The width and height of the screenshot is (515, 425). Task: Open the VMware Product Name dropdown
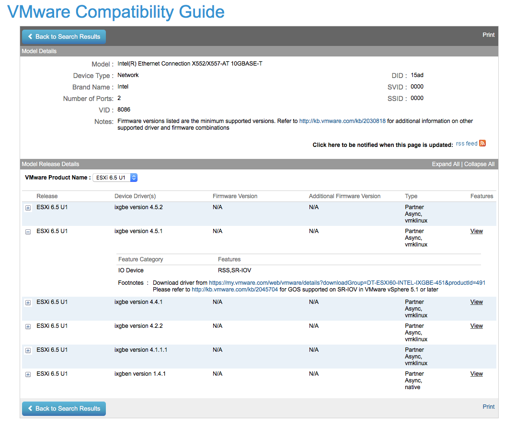(x=115, y=178)
